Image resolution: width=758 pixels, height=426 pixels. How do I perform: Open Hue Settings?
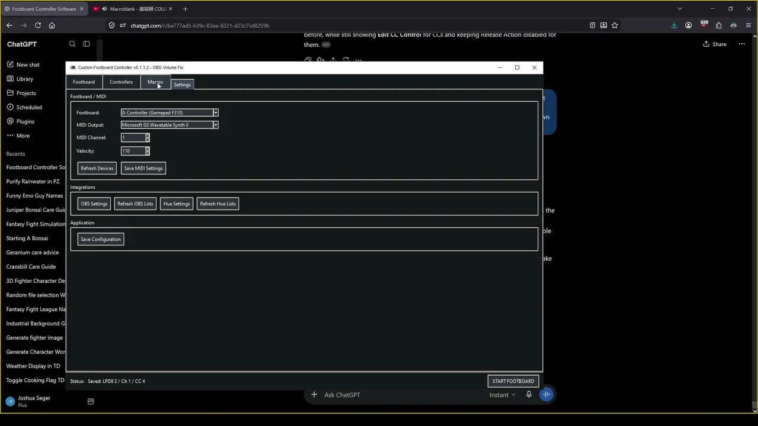point(176,204)
